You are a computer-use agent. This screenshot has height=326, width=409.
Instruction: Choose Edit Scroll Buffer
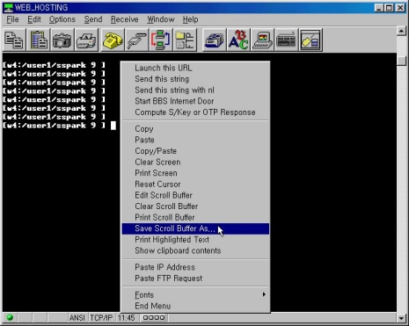[x=195, y=195]
